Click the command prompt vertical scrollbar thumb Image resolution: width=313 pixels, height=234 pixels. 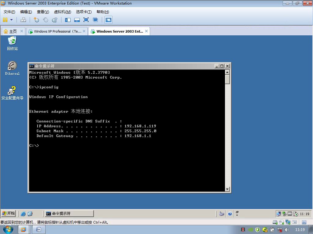click(x=227, y=80)
